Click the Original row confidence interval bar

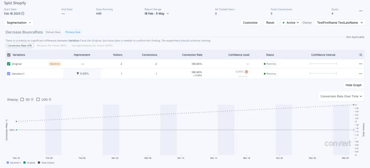click(x=323, y=64)
